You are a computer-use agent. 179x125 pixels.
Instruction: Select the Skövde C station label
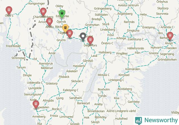click(77, 81)
